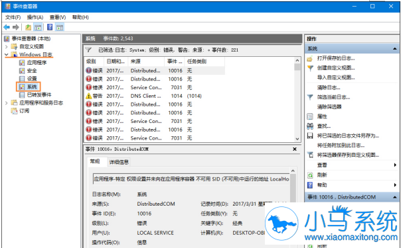Open the 应用程序 log
The image size is (401, 248).
37,63
